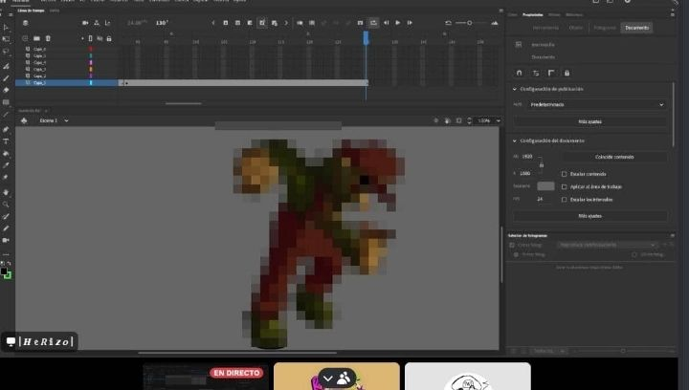689x390 pixels.
Task: Adjust the timeline zoom slider handle
Action: 469,23
